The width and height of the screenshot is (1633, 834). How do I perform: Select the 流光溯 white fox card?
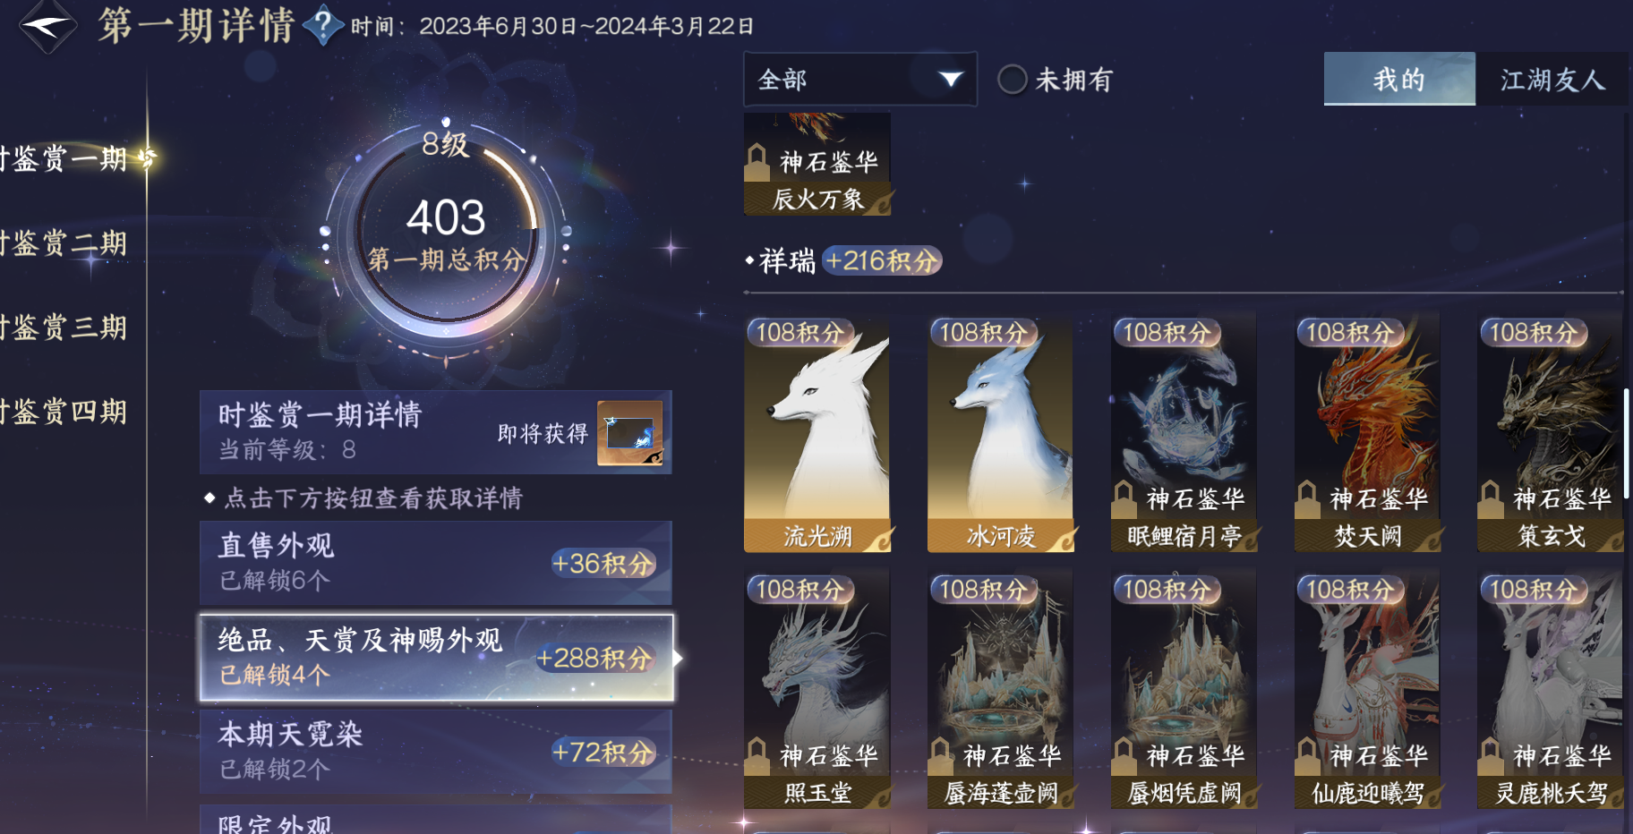pos(817,433)
